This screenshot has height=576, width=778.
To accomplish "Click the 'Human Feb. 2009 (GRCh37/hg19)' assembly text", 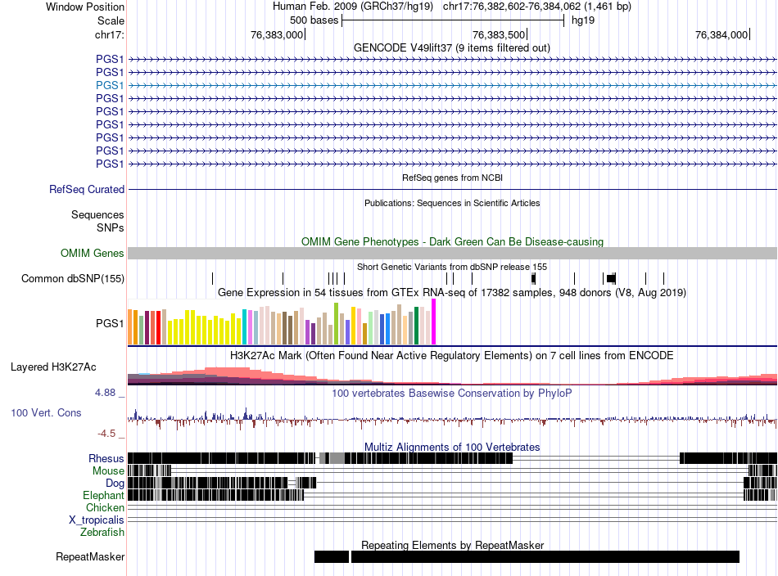I will tap(353, 7).
